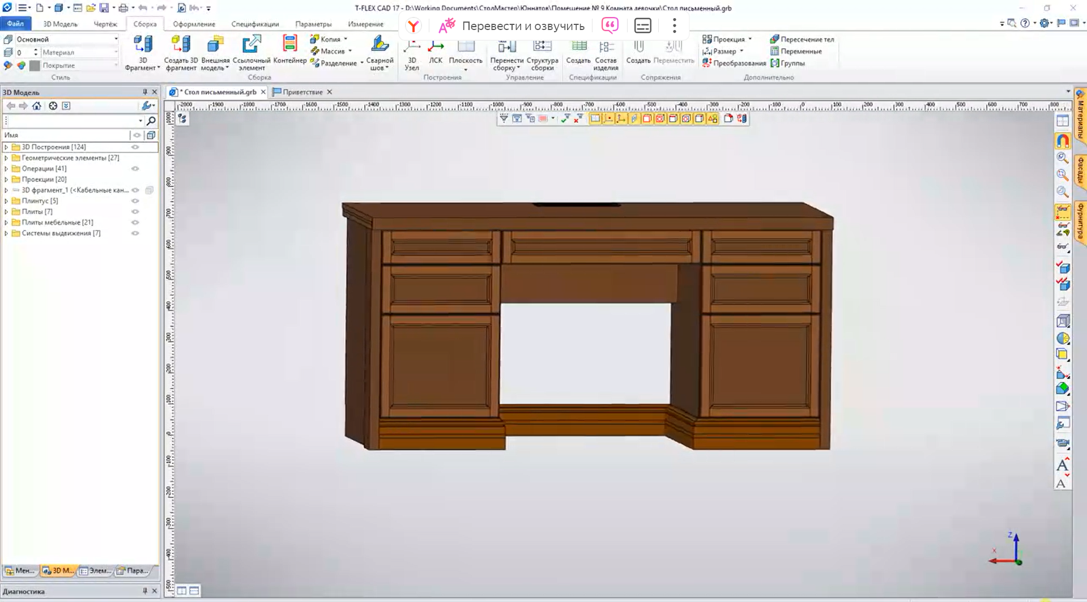Toggle visibility of Плиты [7]
1087x602 pixels.
tap(135, 212)
